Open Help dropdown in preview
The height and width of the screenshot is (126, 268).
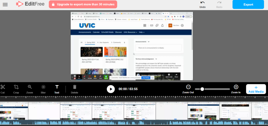[142, 32]
